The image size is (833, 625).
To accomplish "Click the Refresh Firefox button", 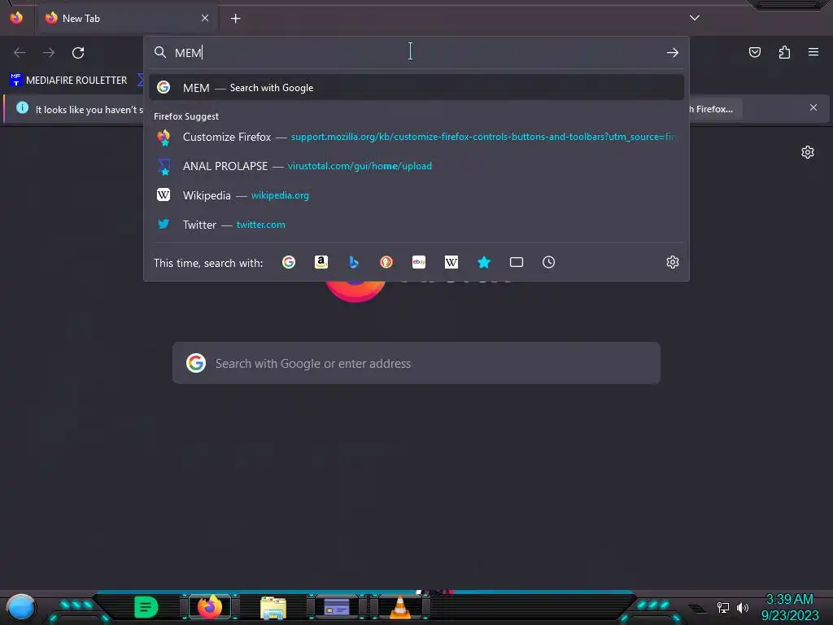I will pyautogui.click(x=714, y=109).
